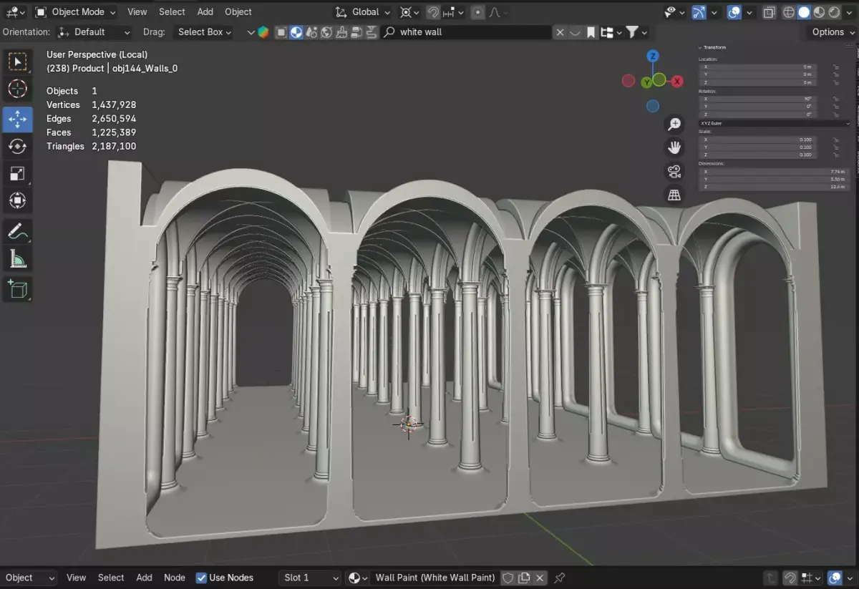859x589 pixels.
Task: Toggle proportional editing circle button
Action: (x=477, y=12)
